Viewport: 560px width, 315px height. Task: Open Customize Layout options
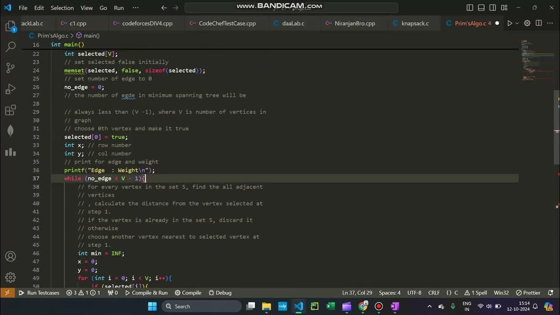tap(504, 8)
